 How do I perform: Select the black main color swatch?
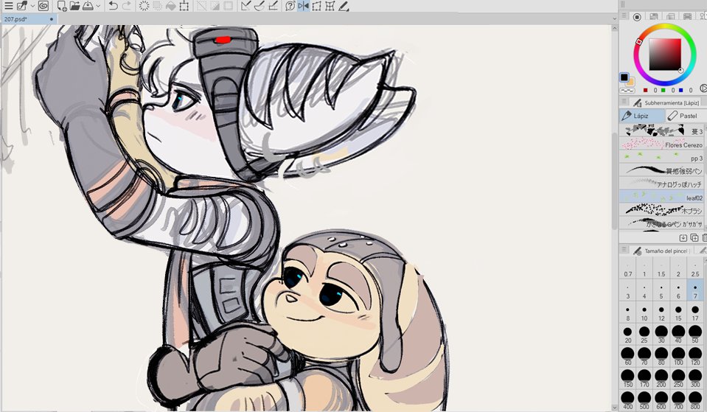(624, 77)
